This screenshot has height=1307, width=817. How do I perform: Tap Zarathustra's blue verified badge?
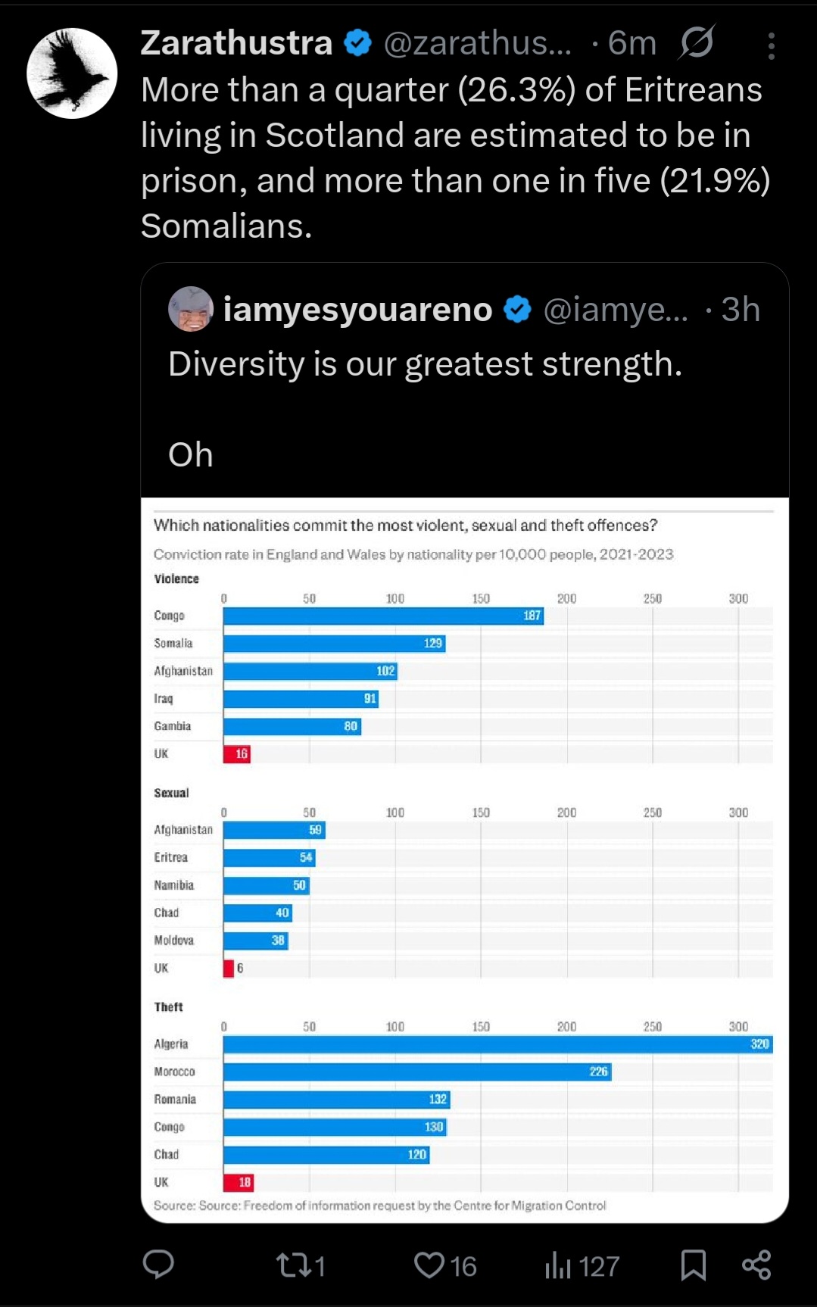358,43
